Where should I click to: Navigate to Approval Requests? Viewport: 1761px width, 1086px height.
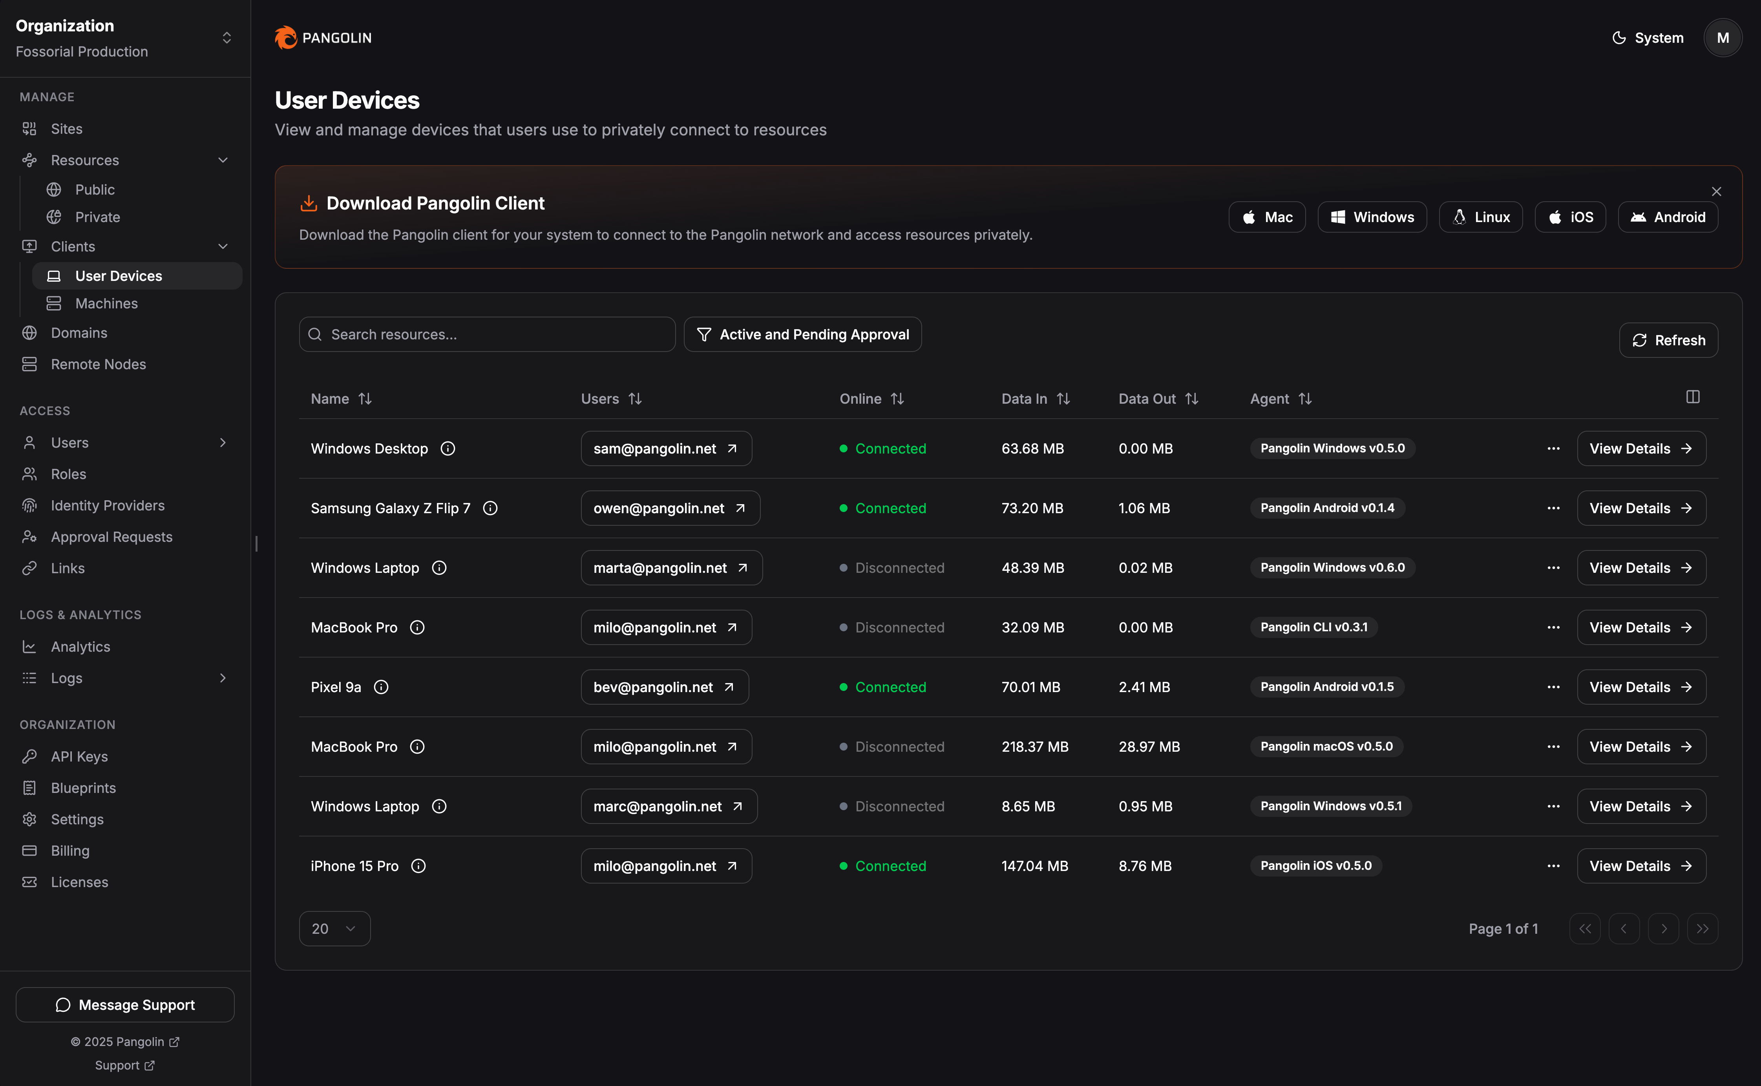click(x=111, y=537)
